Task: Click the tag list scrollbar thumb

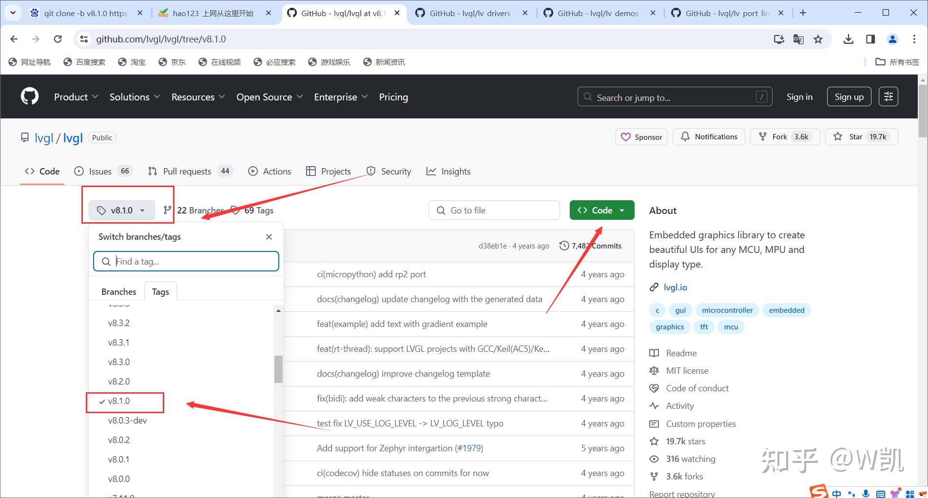Action: pos(278,369)
